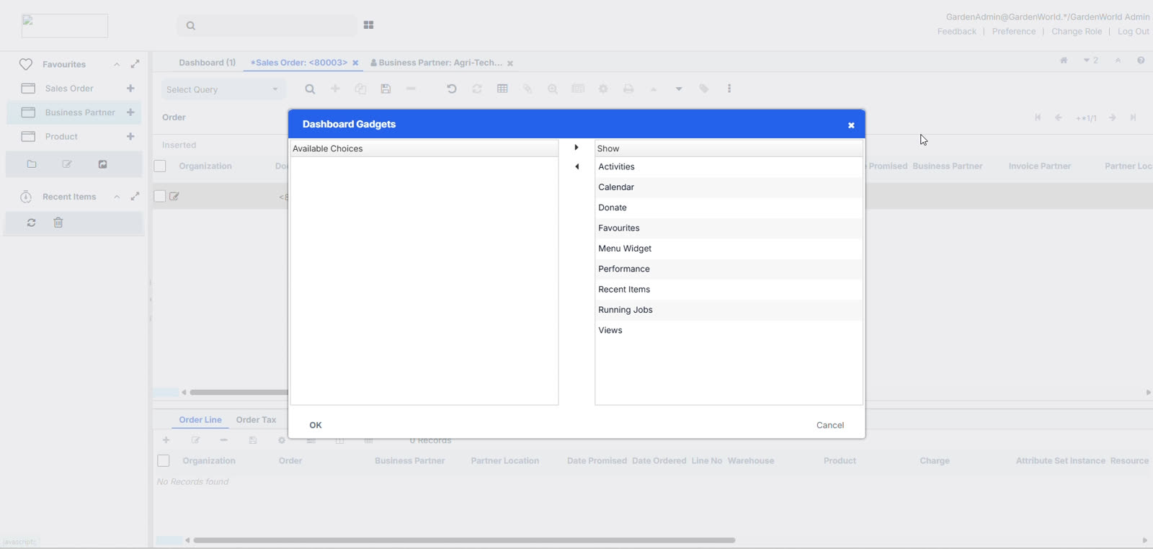Click Cancel in Dashboard Gadgets dialog

coord(830,425)
